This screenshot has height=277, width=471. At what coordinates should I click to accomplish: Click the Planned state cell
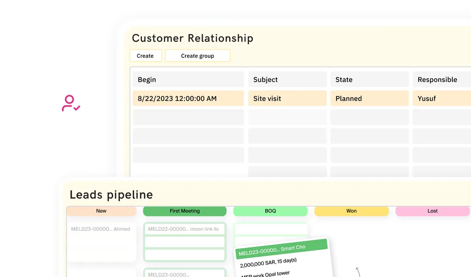tap(370, 98)
